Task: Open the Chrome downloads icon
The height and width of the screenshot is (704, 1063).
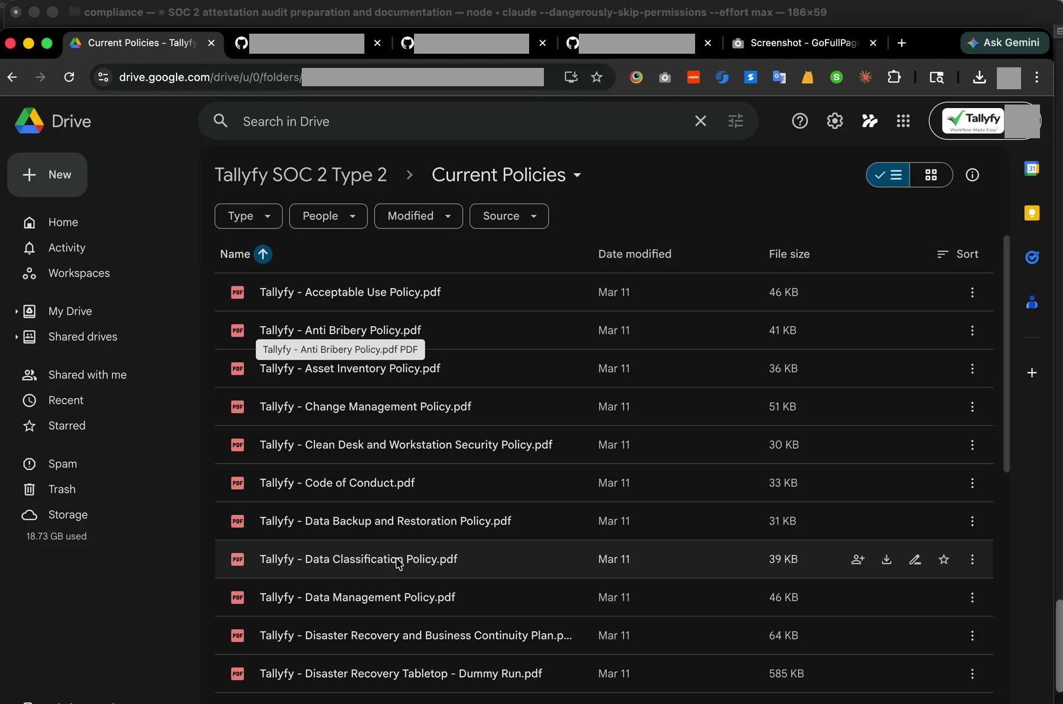Action: point(979,77)
